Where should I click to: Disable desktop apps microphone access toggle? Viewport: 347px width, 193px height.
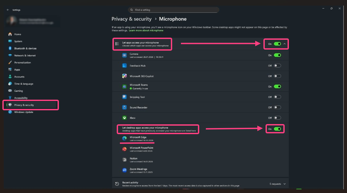pyautogui.click(x=277, y=129)
